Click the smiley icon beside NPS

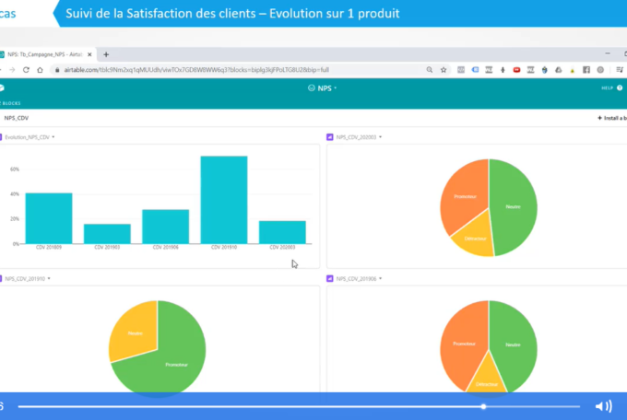click(311, 87)
